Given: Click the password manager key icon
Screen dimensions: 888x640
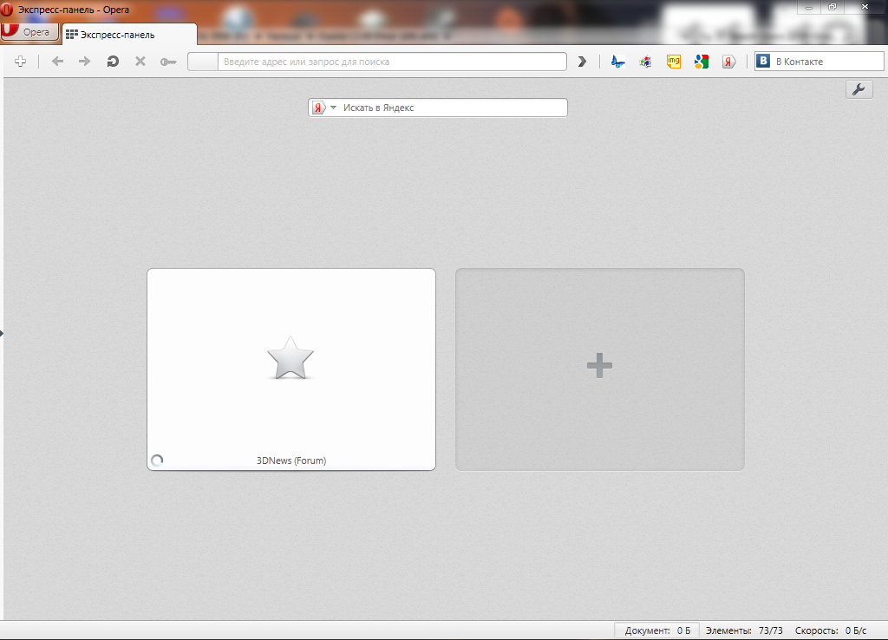Looking at the screenshot, I should [x=168, y=62].
